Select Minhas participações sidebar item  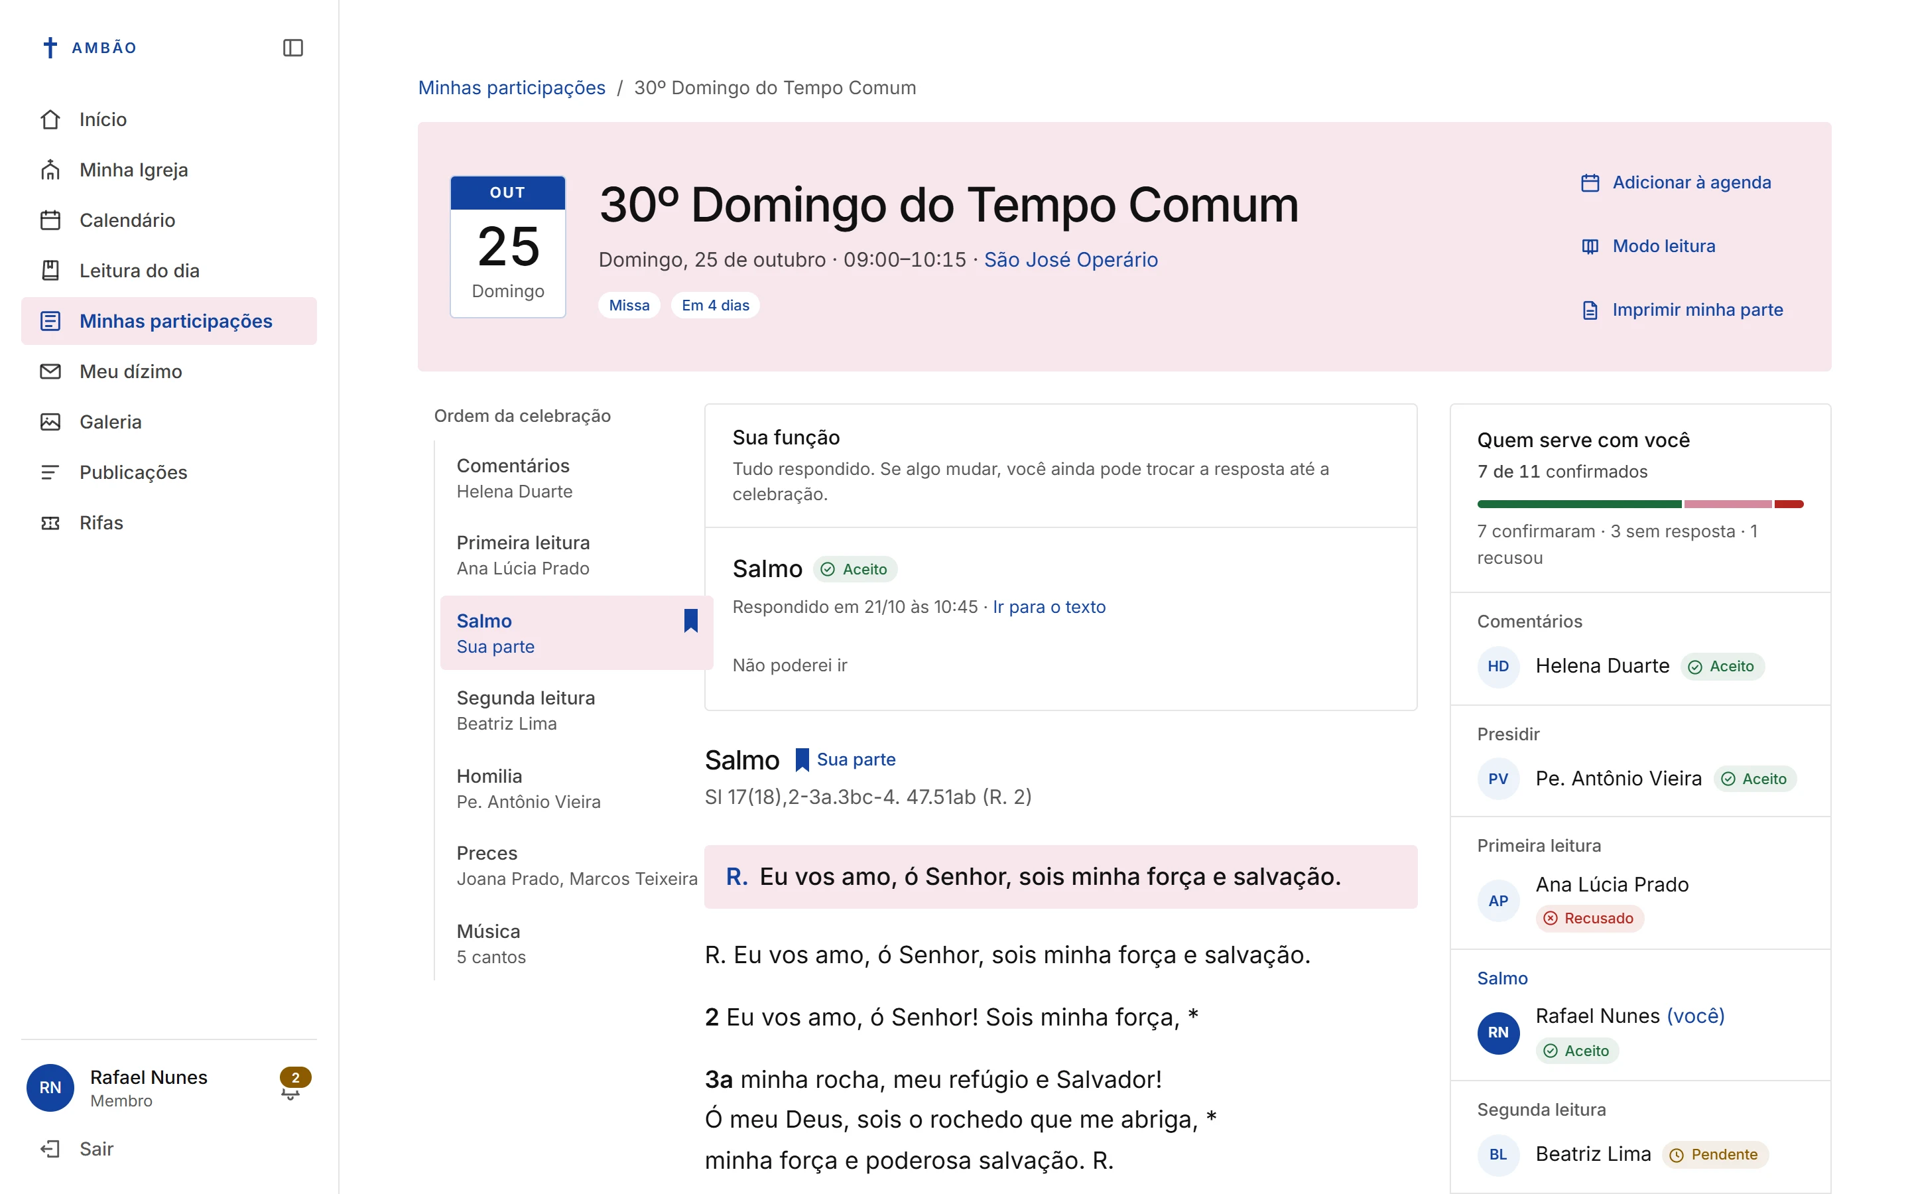coord(169,322)
